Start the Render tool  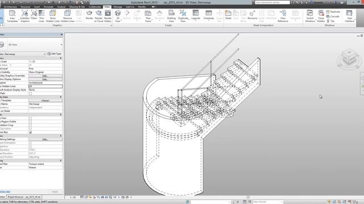click(89, 15)
